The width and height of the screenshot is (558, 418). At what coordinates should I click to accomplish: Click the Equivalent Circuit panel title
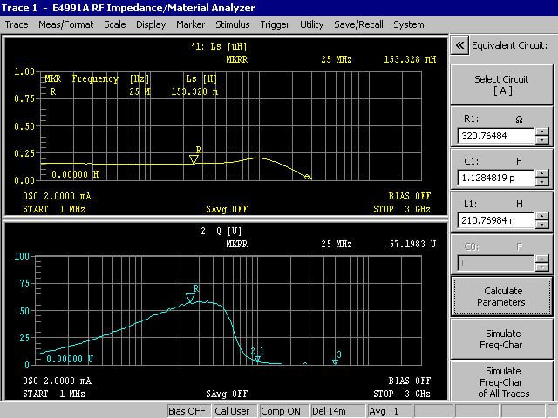509,45
